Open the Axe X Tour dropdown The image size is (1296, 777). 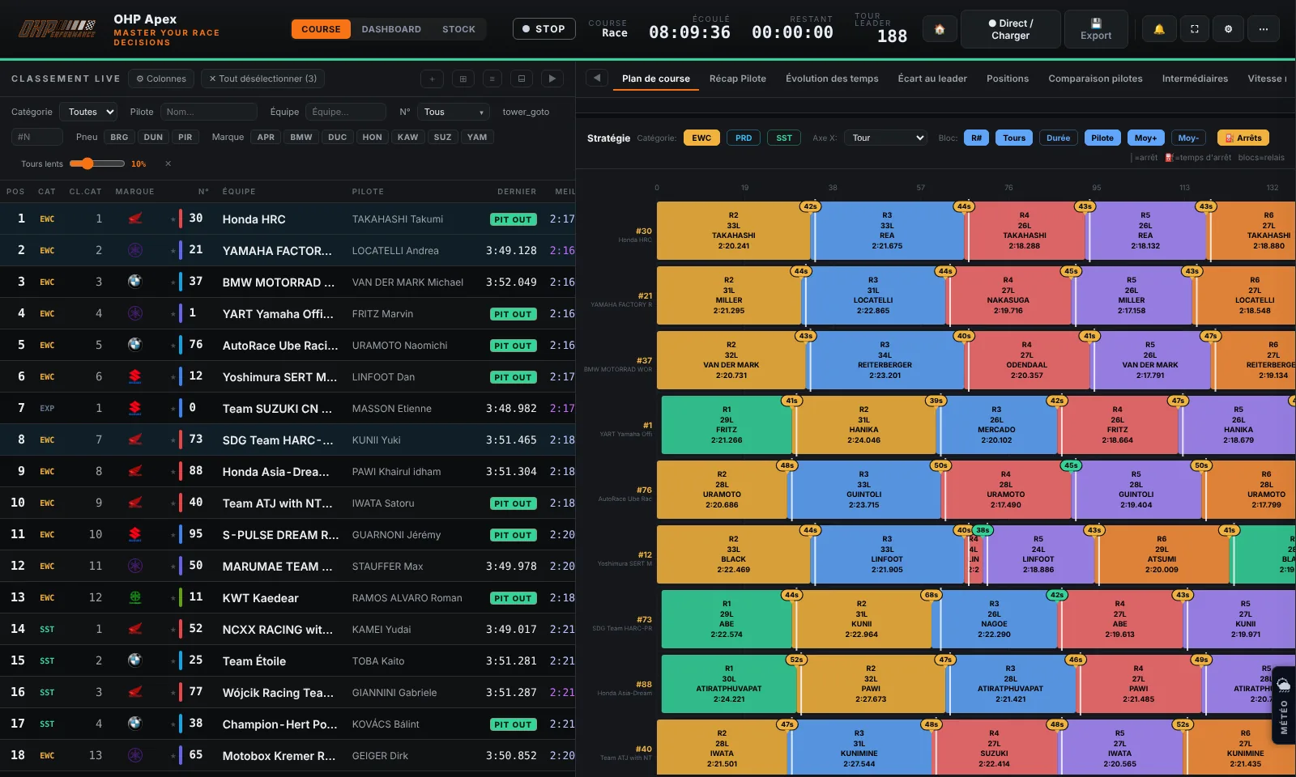pyautogui.click(x=885, y=138)
